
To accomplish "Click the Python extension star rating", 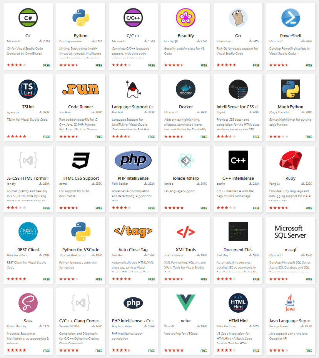I will coord(69,65).
